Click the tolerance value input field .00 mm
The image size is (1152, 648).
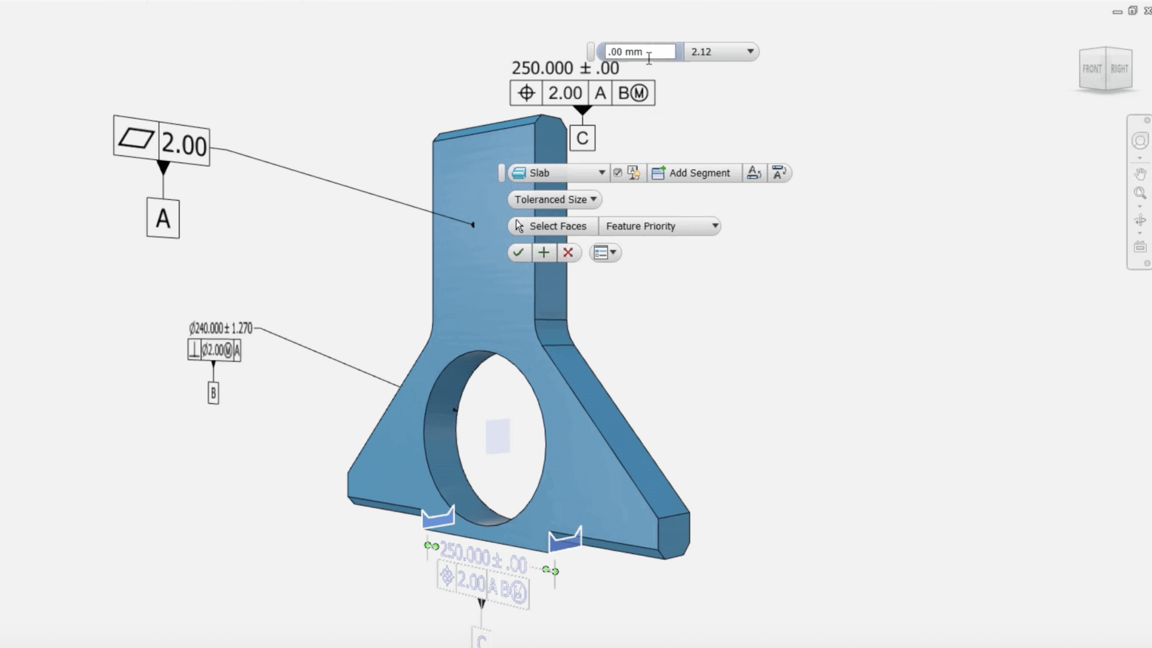pos(639,52)
